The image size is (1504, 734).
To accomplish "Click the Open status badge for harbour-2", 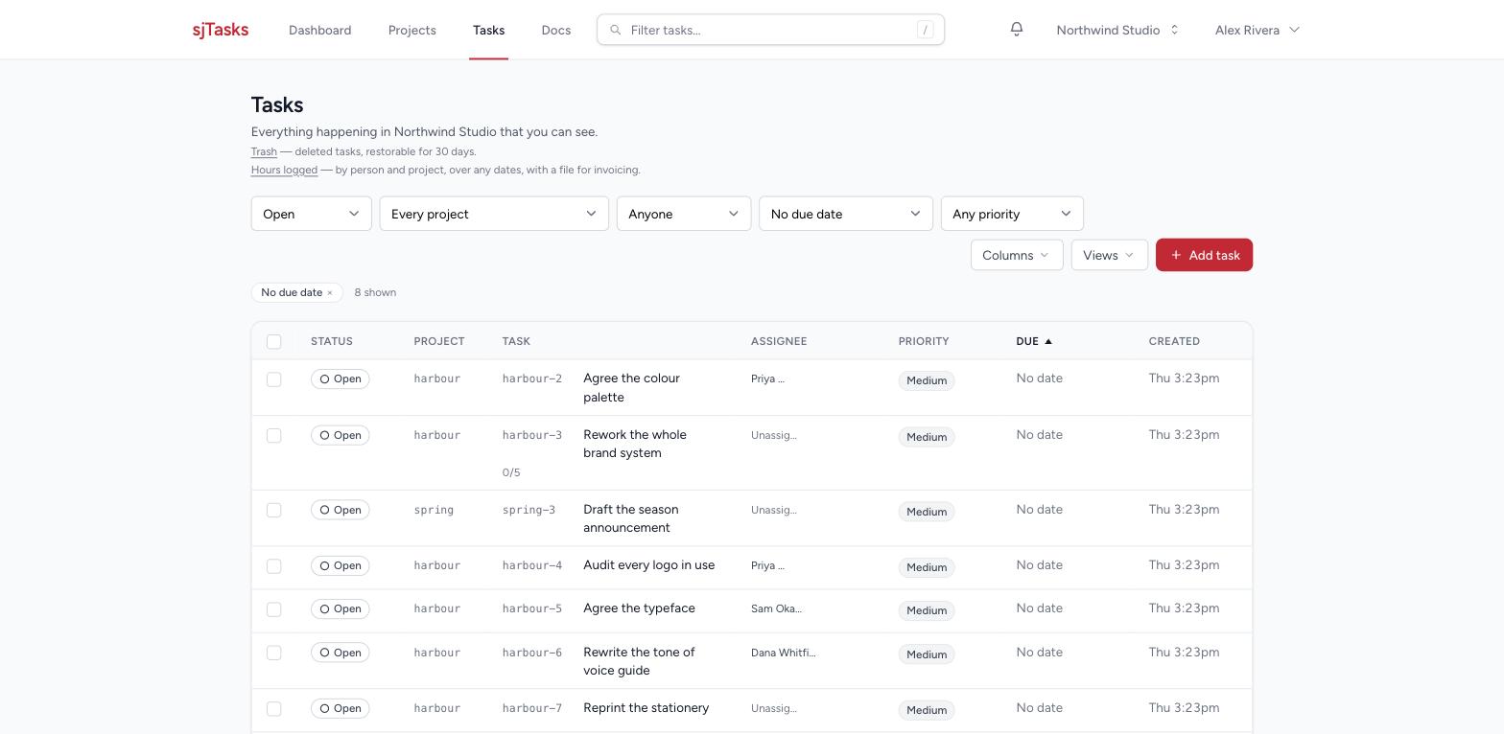I will (341, 379).
